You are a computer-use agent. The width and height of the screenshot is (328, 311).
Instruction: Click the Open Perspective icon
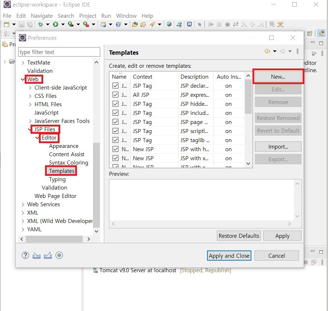[310, 33]
